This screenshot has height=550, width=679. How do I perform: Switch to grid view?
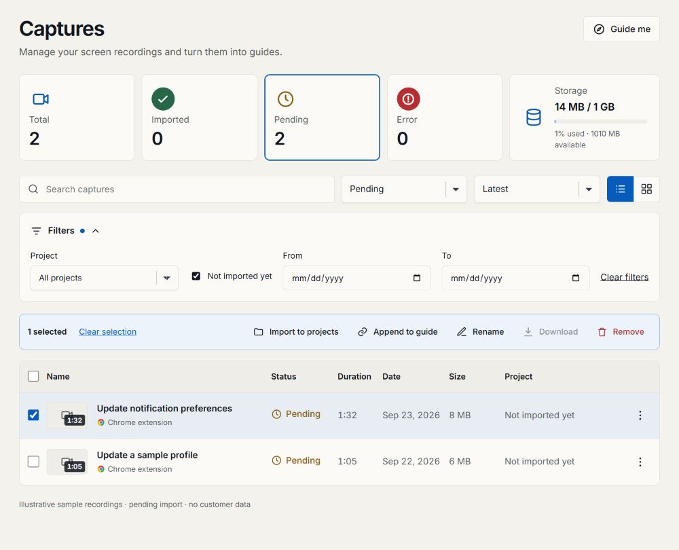(x=646, y=189)
